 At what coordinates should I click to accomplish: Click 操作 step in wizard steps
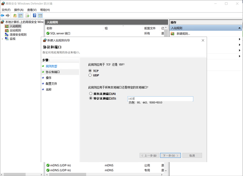49,78
